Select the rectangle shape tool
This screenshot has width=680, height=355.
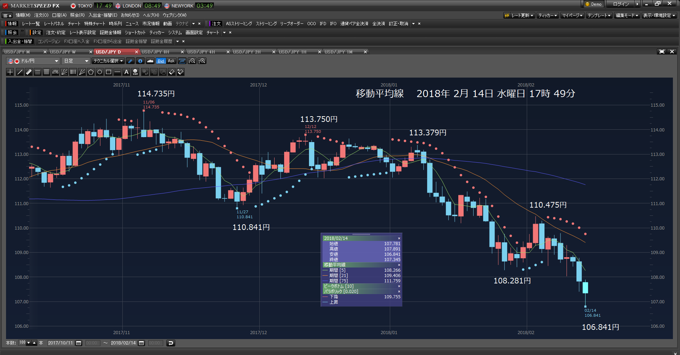coord(109,72)
